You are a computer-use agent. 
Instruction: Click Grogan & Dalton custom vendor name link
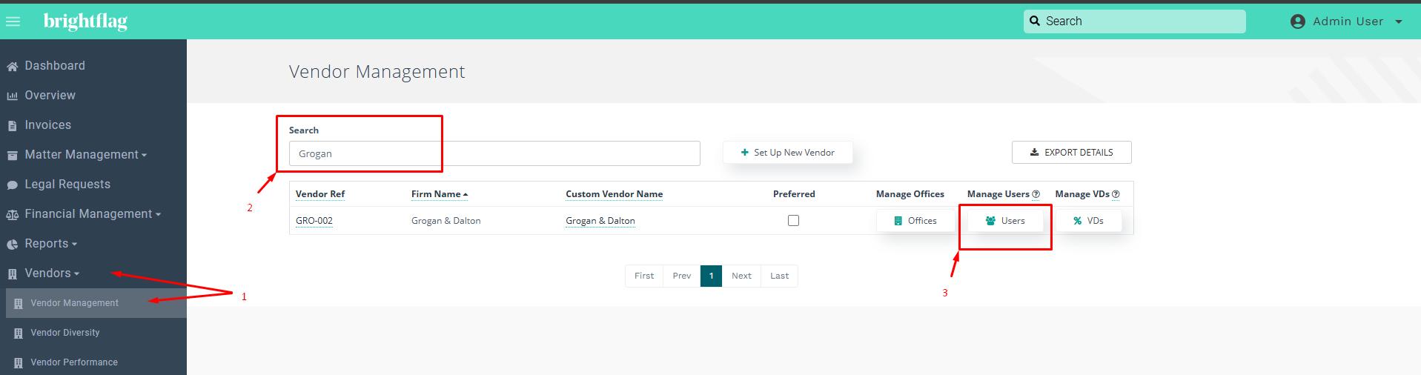pyautogui.click(x=600, y=221)
